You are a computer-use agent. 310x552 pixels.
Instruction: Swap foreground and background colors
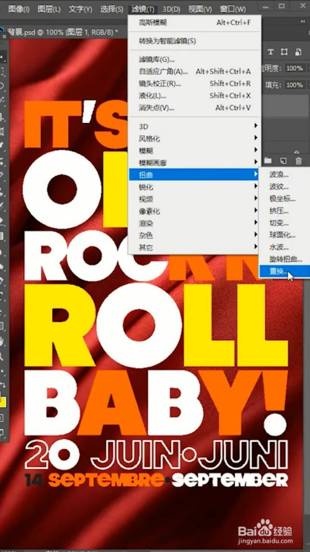click(3, 384)
